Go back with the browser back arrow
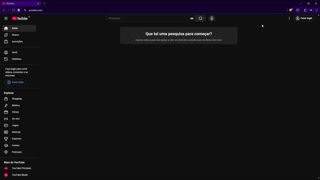The height and width of the screenshot is (180, 320). [x=3, y=10]
